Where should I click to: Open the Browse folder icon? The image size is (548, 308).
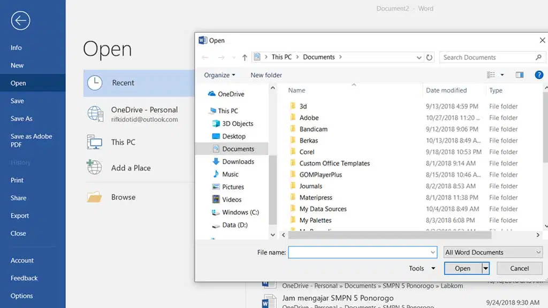(x=94, y=197)
